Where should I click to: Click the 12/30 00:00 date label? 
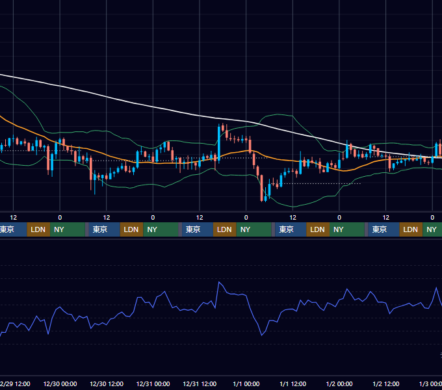60,383
